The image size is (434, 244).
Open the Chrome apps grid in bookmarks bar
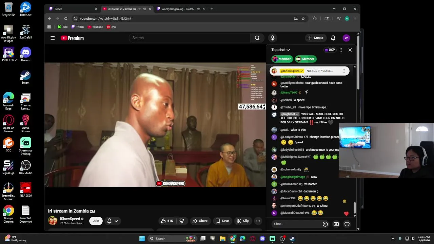[x=49, y=27]
